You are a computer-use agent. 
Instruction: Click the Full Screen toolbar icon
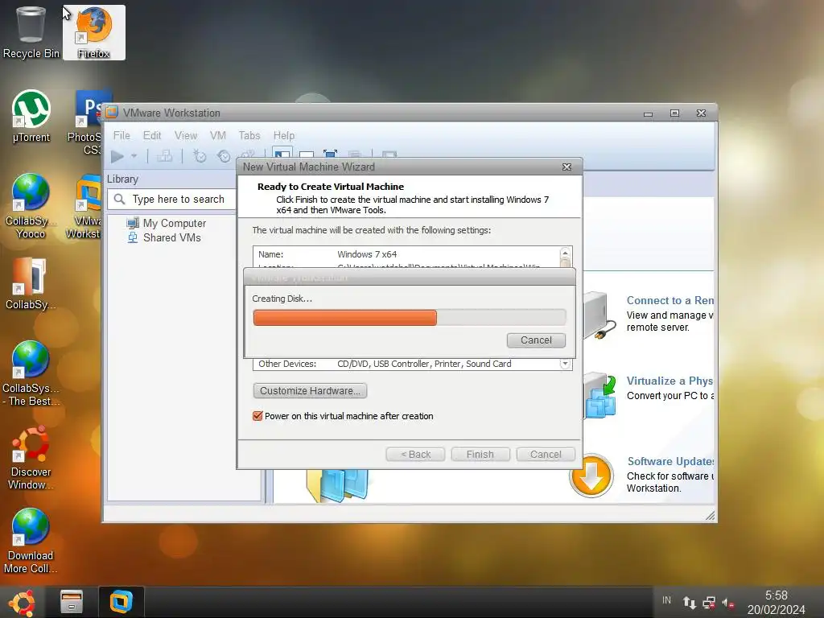(330, 154)
